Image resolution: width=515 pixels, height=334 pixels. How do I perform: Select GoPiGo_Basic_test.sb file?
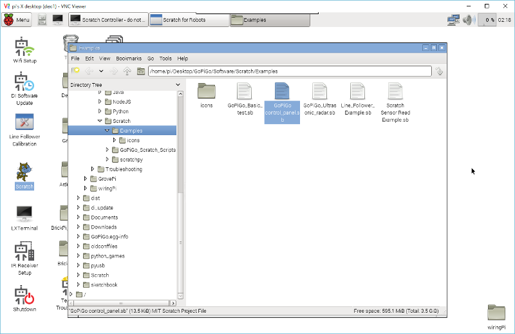245,99
